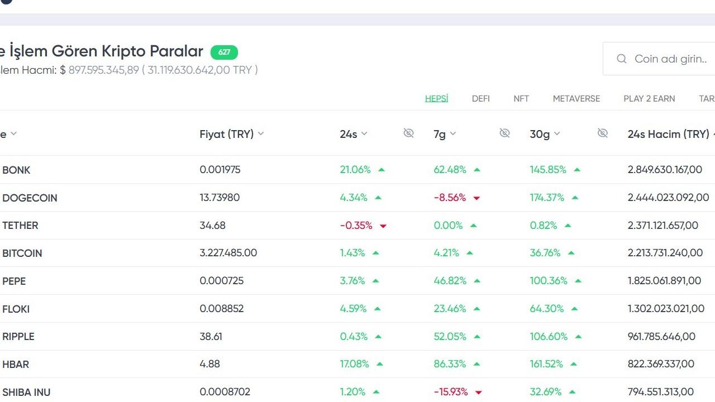Hide the 24s column using eye icon
This screenshot has width=715, height=402.
tap(408, 133)
